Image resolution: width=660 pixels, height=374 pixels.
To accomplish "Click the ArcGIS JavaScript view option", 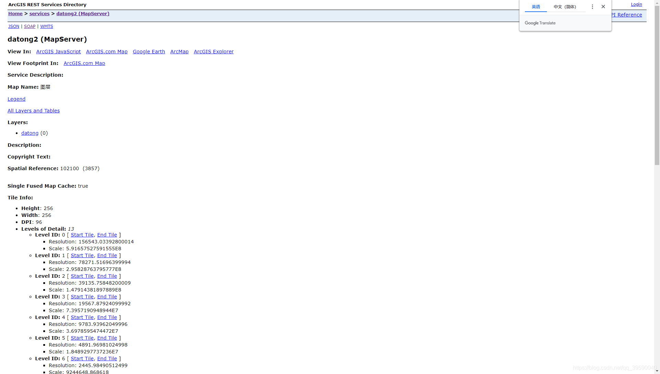I will click(58, 51).
